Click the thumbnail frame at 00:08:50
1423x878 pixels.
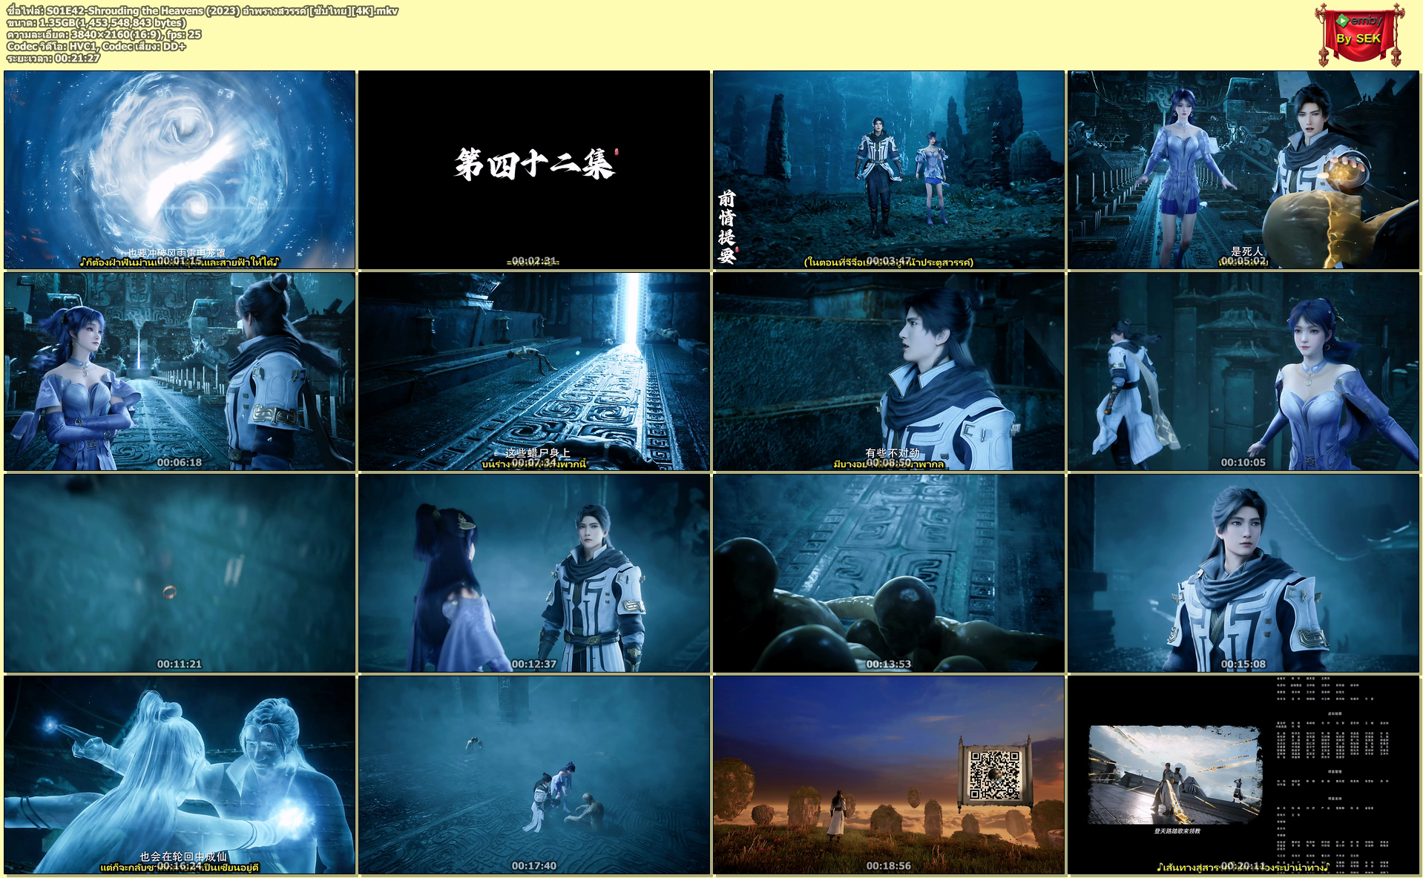coord(889,372)
